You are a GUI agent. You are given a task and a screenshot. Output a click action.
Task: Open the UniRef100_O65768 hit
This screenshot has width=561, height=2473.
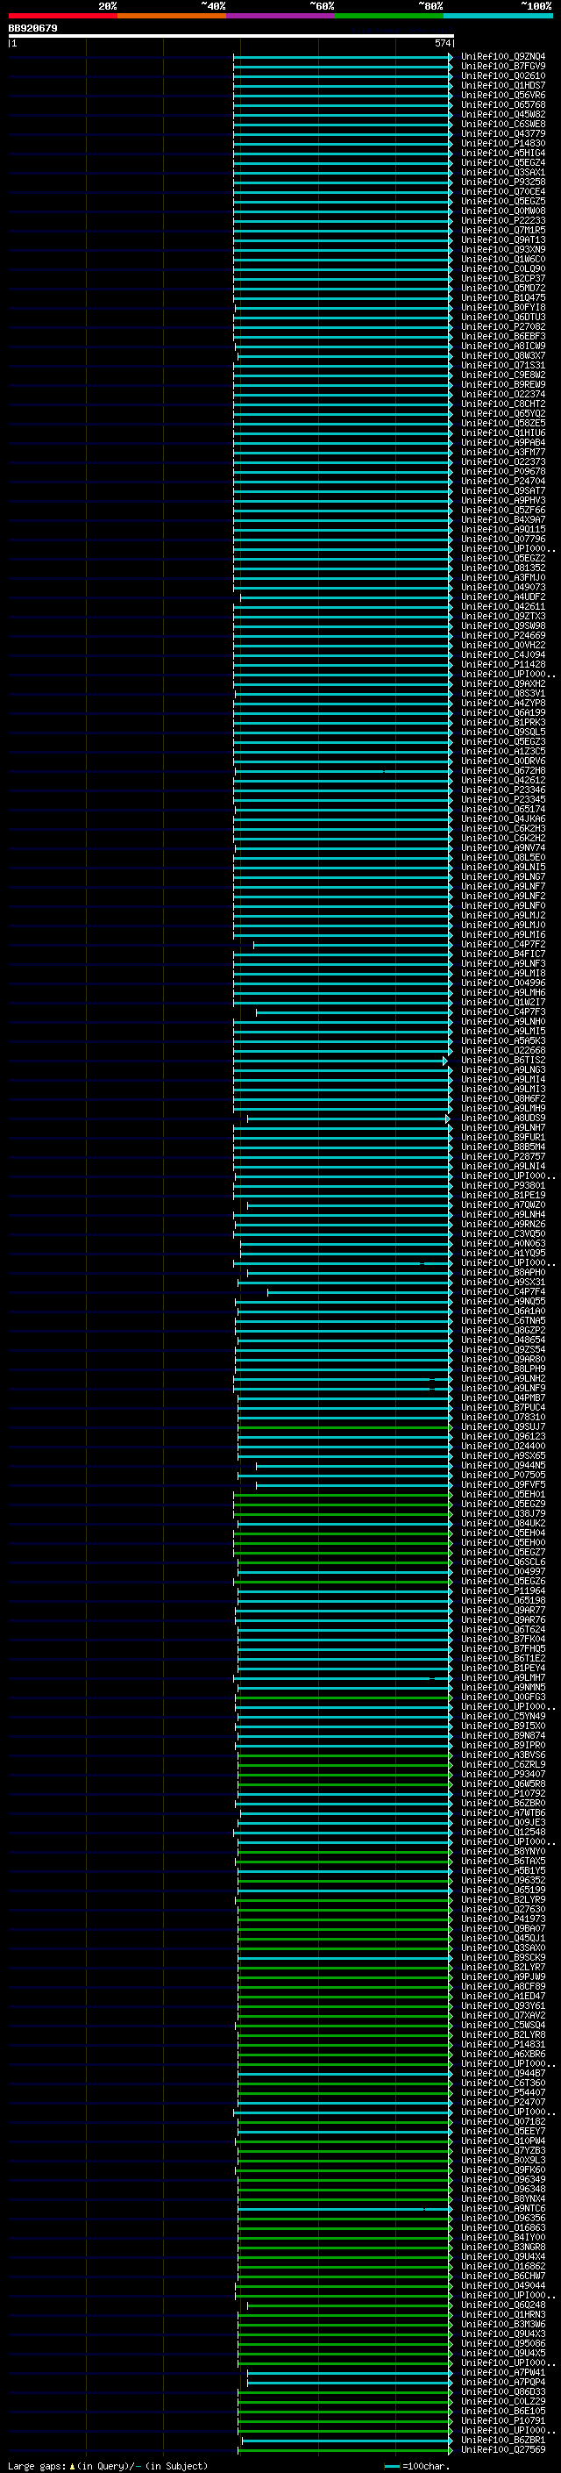tap(503, 104)
